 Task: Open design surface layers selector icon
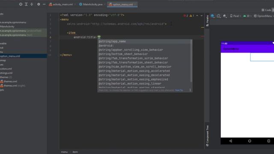tap(212, 16)
